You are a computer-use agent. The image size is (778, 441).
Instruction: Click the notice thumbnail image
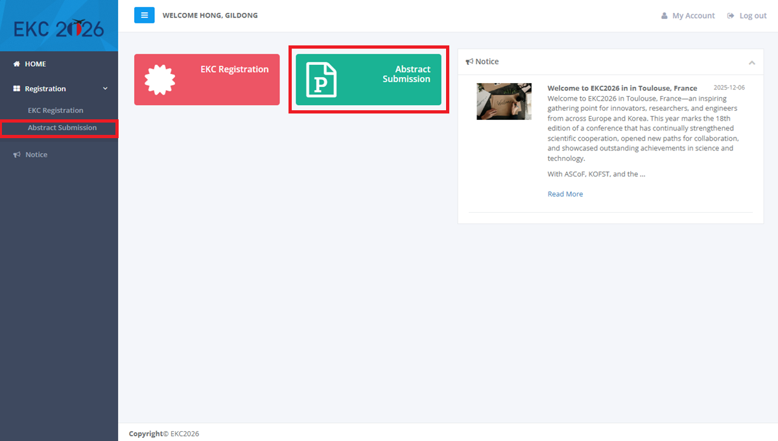tap(504, 101)
